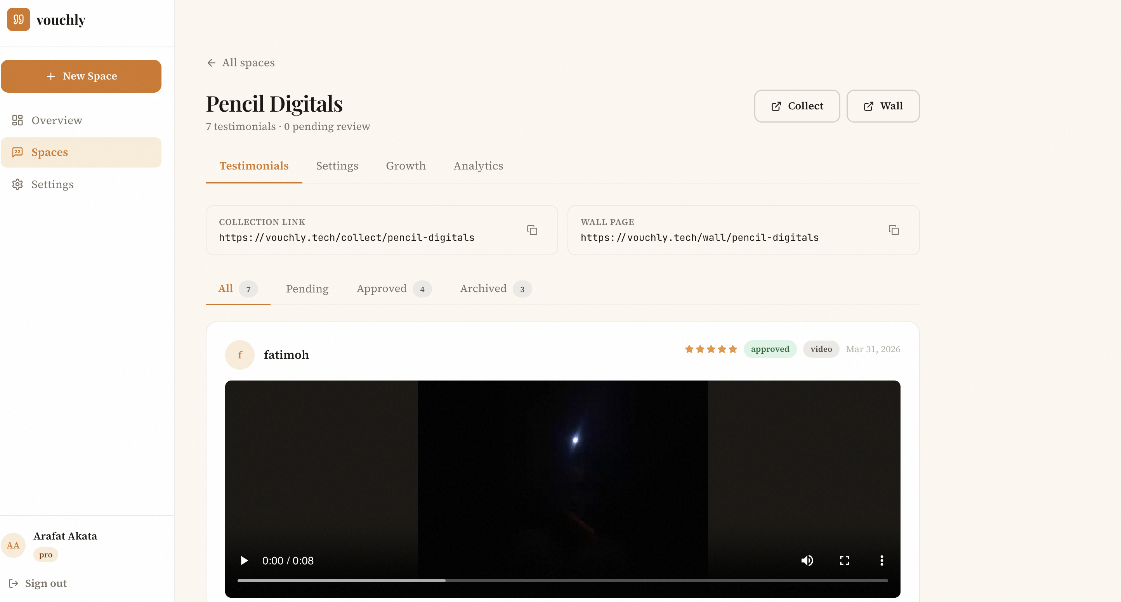Screen dimensions: 1121x602
Task: Go back to All spaces
Action: coord(241,62)
